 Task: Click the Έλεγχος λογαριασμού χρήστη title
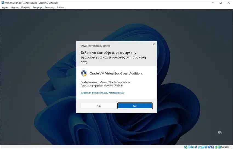click(95, 46)
